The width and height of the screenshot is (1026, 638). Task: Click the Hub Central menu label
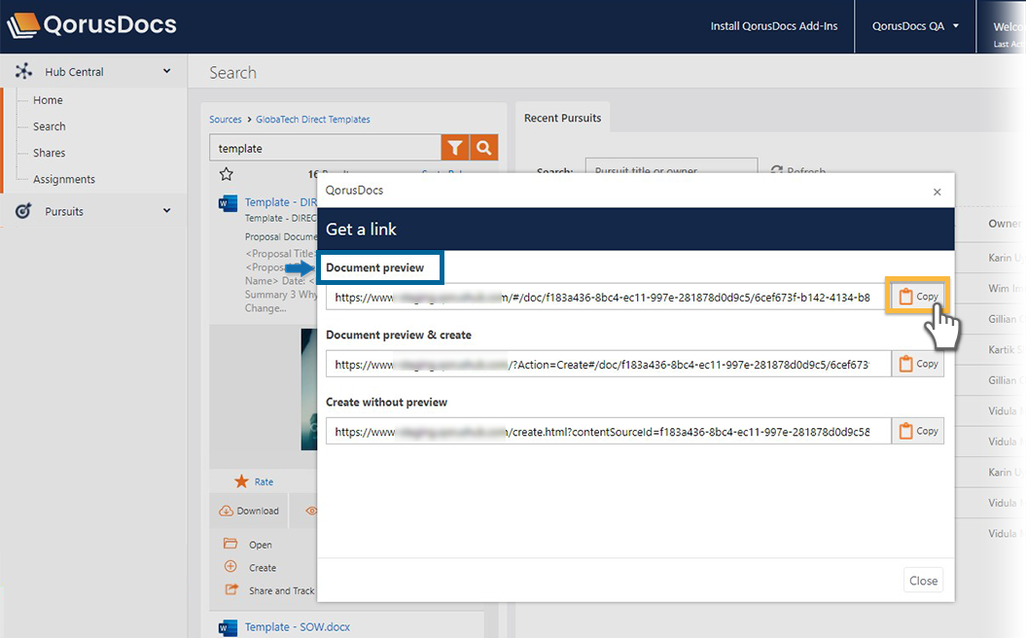(x=74, y=72)
